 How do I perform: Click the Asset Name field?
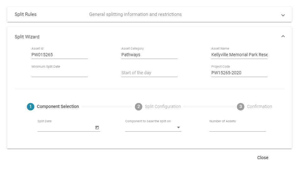(x=239, y=55)
